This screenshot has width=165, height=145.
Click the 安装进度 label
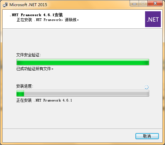tap(25, 86)
